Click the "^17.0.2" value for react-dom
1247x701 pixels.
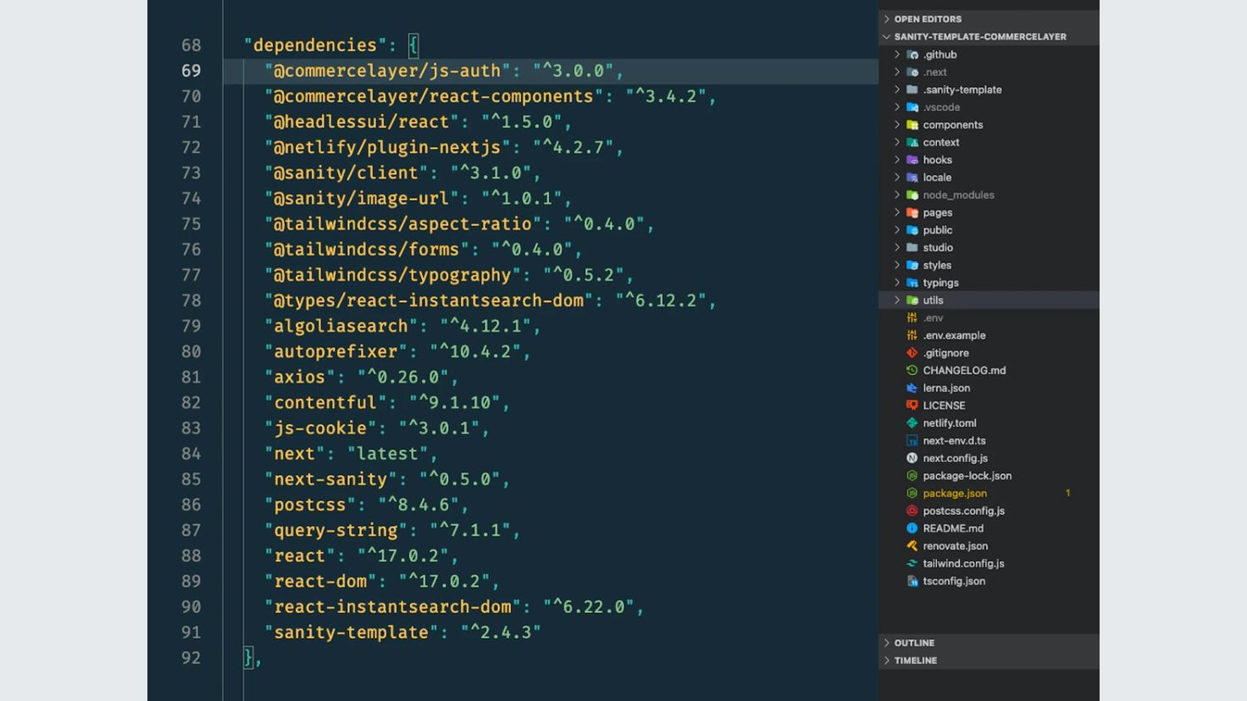pyautogui.click(x=444, y=582)
